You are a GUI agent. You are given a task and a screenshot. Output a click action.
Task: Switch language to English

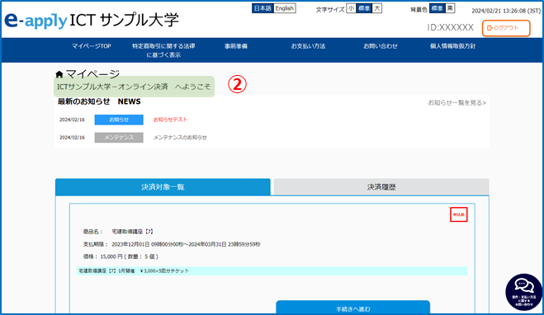point(285,8)
